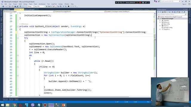Screen dimensions: 191x107
Task: Open File Explorer from taskbar
Action: tap(8, 105)
